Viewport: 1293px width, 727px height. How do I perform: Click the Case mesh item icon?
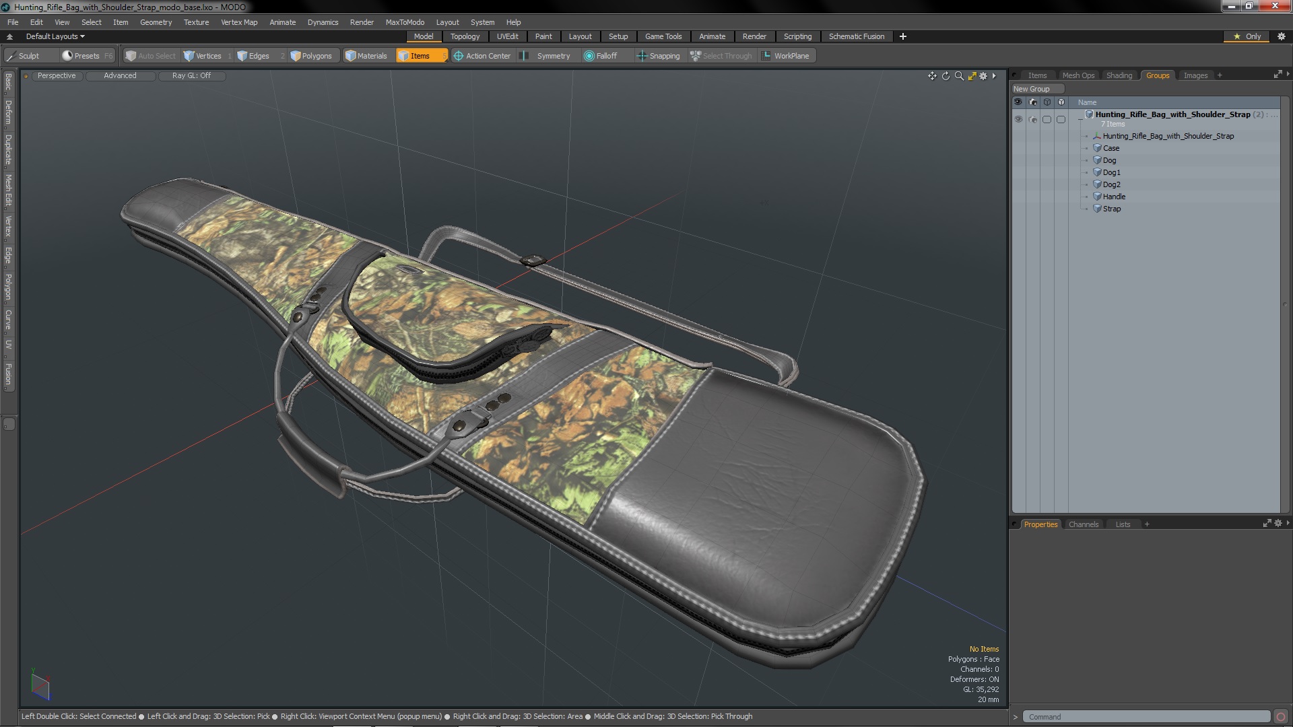point(1097,148)
